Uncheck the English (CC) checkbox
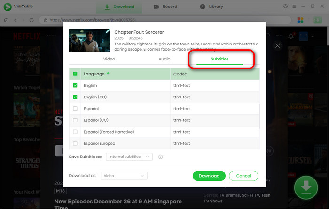 [75, 97]
